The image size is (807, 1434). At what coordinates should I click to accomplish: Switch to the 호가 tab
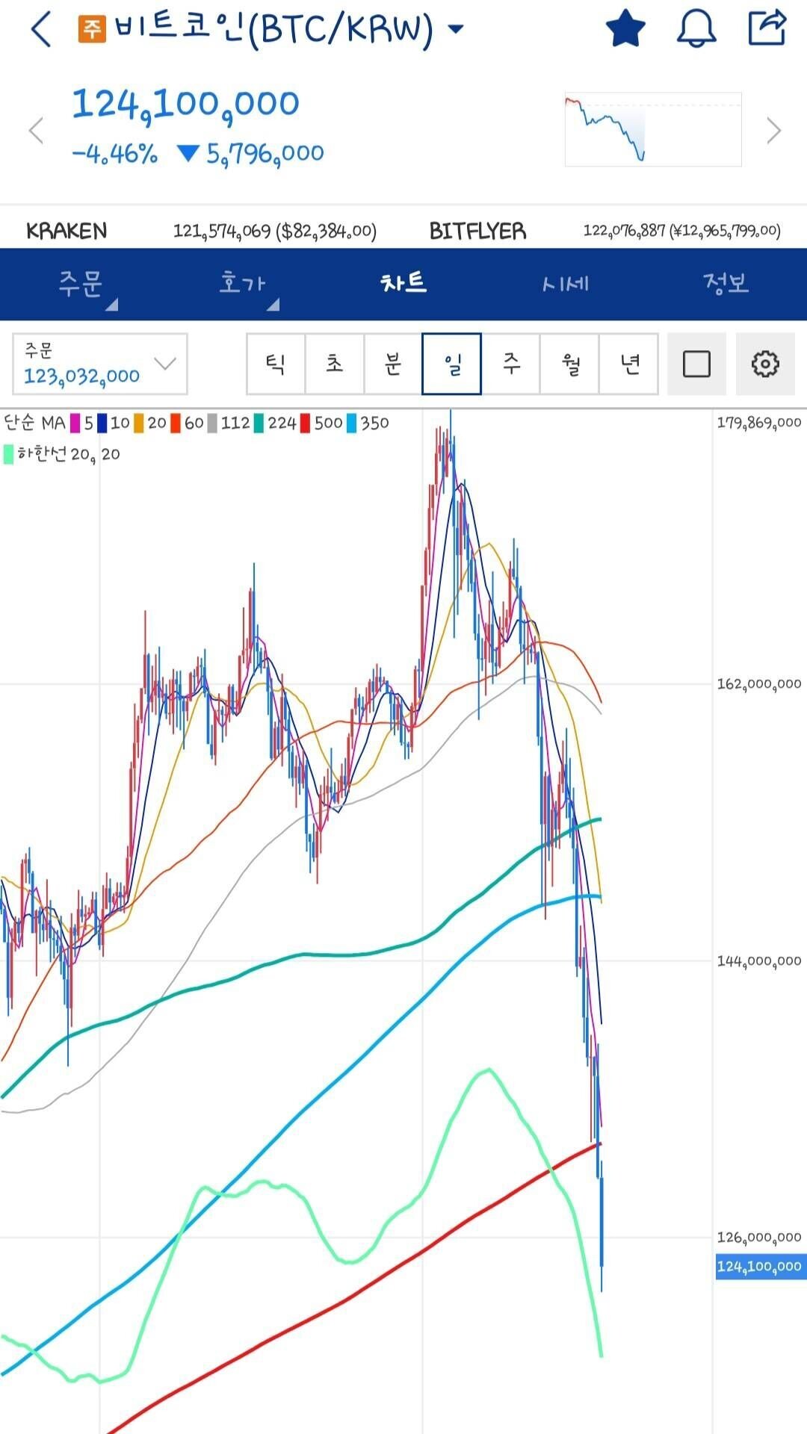pos(242,284)
